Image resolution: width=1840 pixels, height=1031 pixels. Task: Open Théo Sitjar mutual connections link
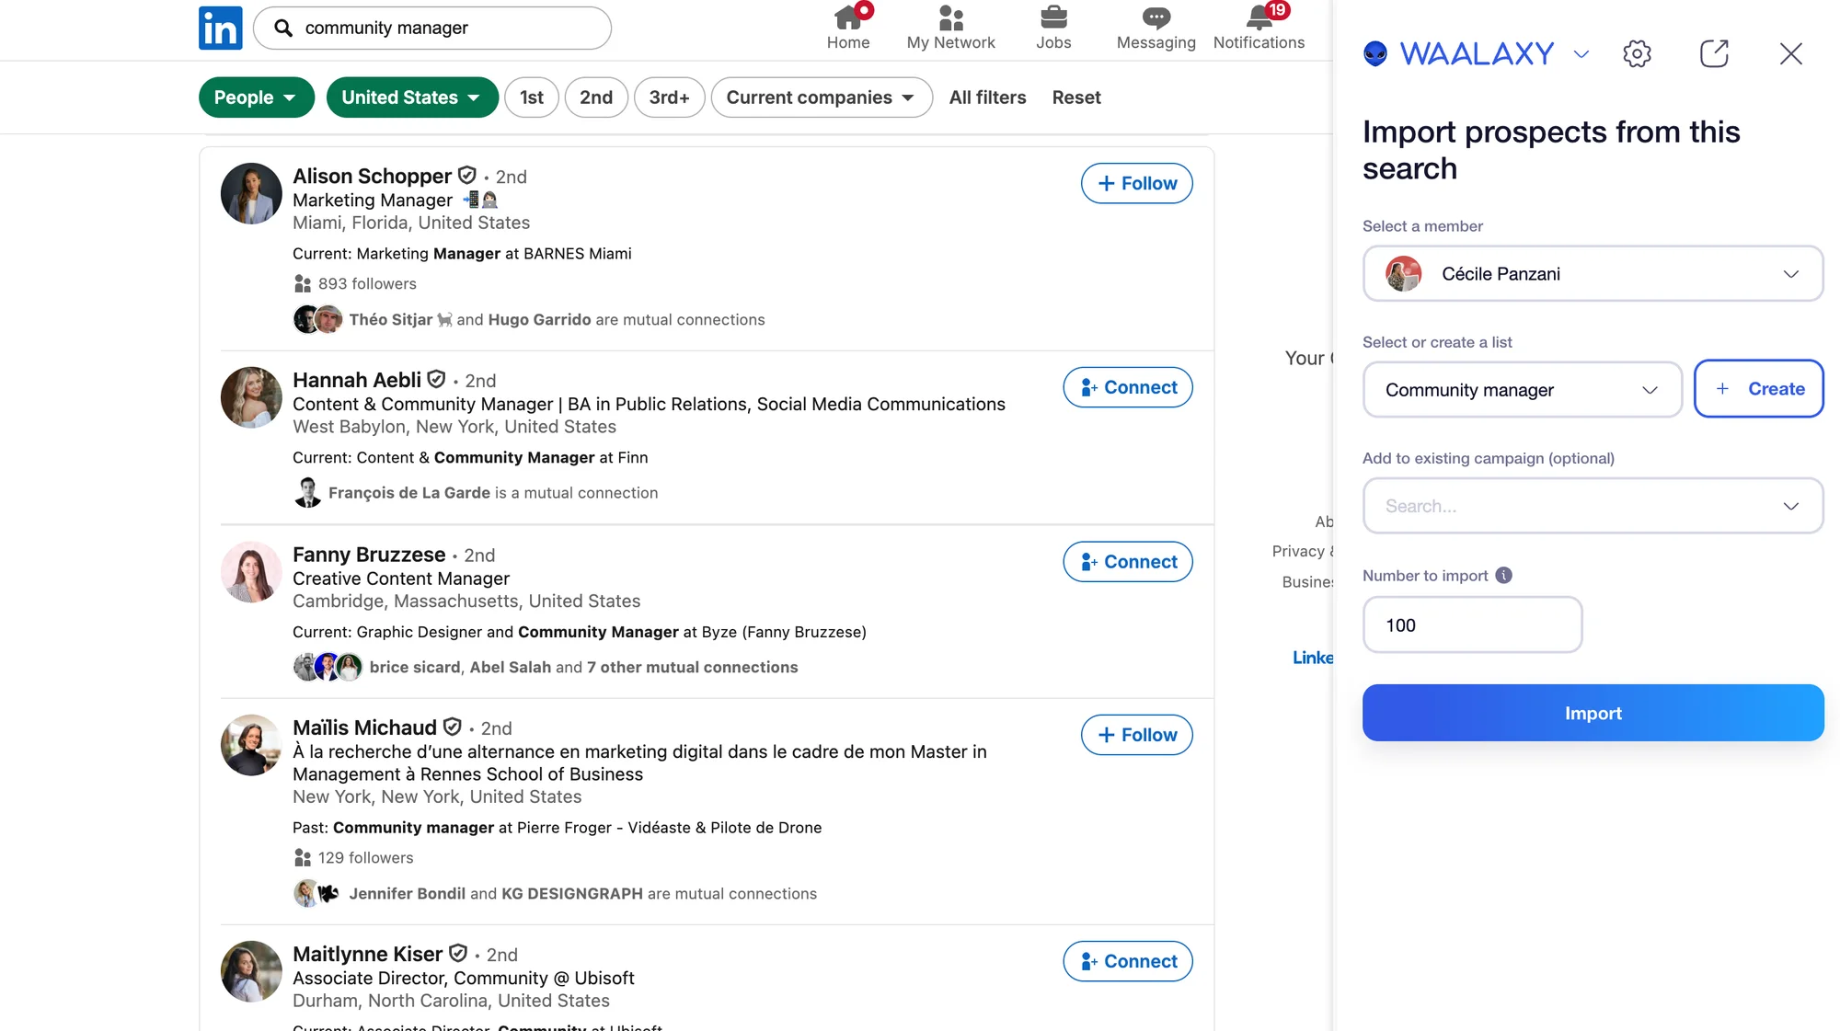click(556, 319)
